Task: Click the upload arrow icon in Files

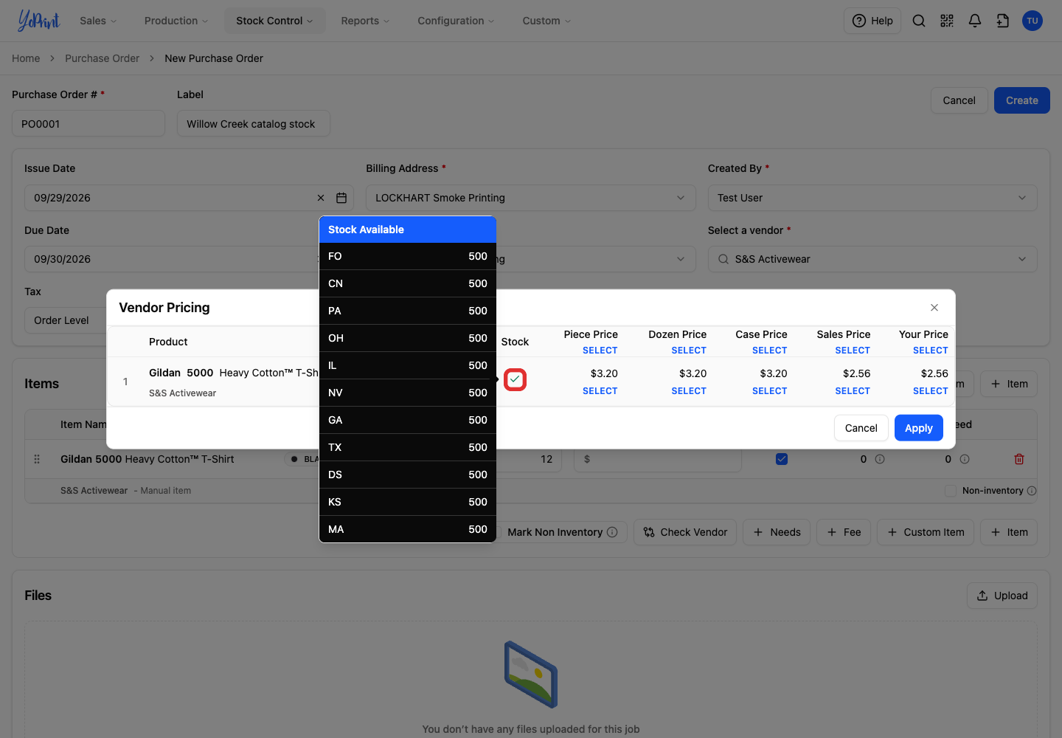Action: (x=982, y=596)
